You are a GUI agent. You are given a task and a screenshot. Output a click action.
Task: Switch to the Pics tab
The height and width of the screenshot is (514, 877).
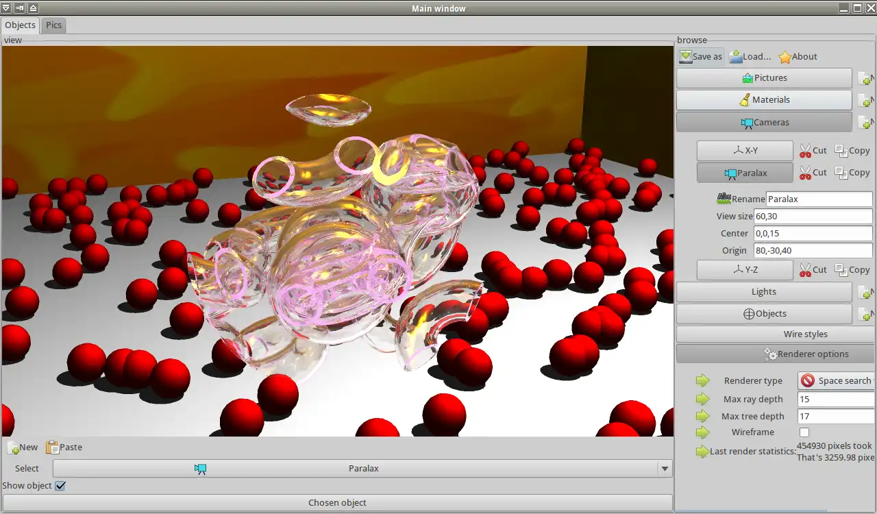54,25
